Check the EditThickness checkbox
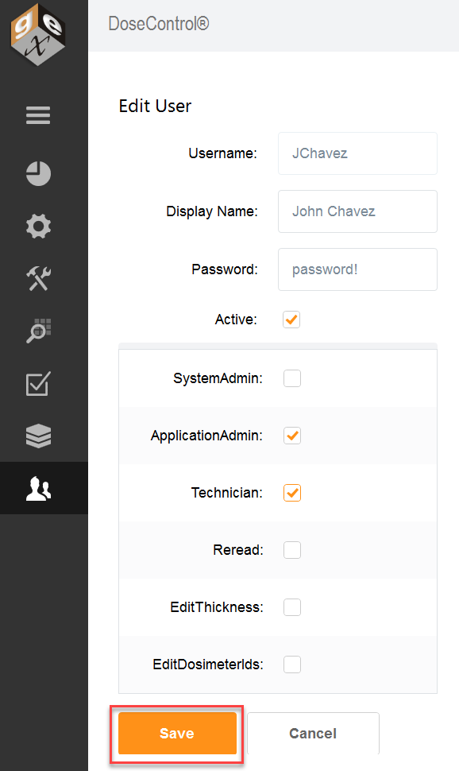 pyautogui.click(x=292, y=607)
